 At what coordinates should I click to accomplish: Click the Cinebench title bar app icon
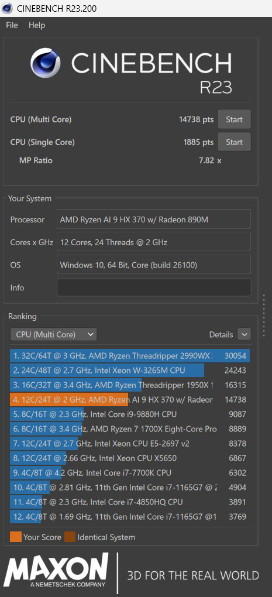[x=7, y=8]
